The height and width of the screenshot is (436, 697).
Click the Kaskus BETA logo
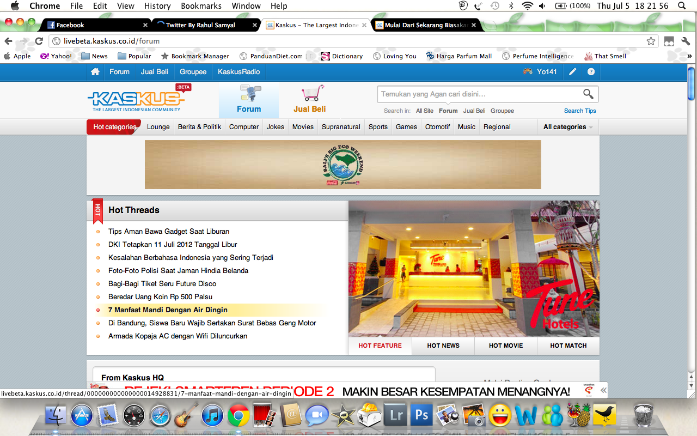[139, 98]
